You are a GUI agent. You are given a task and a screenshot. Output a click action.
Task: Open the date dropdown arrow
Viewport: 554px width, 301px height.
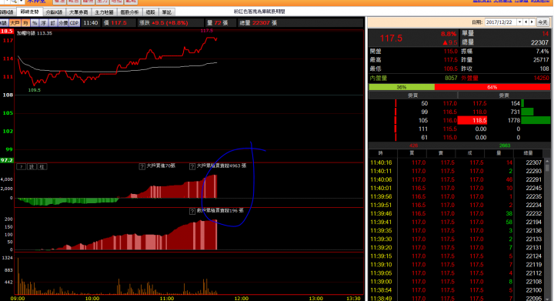point(519,22)
